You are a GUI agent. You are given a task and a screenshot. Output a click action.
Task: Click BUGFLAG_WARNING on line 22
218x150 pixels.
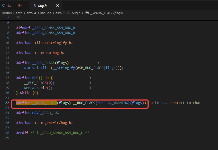point(113,103)
